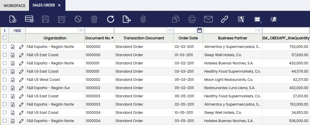
Task: Click the printer toolbar icon
Action: pos(192,19)
